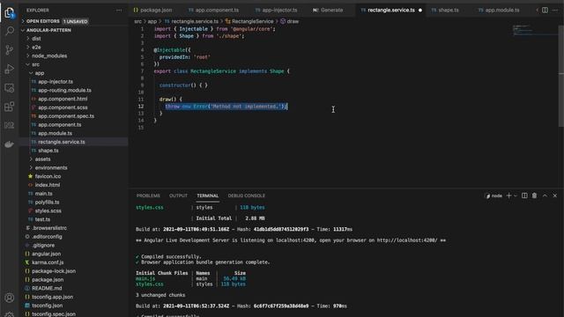Open favicon.ico in the file tree
564x317 pixels.
pyautogui.click(x=48, y=176)
